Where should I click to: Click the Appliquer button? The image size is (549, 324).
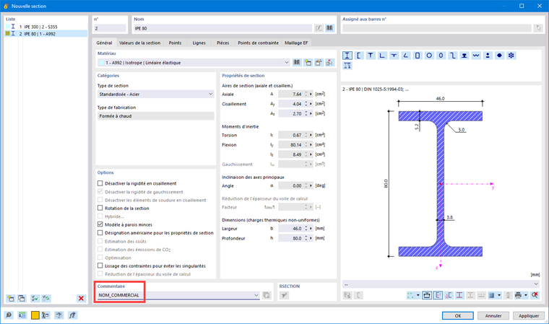pos(529,315)
